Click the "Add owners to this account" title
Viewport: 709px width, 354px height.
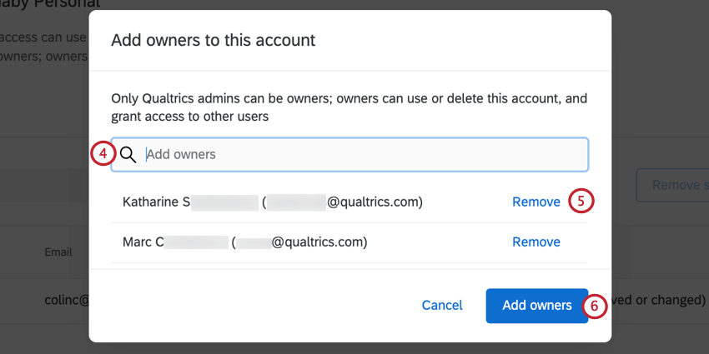213,40
